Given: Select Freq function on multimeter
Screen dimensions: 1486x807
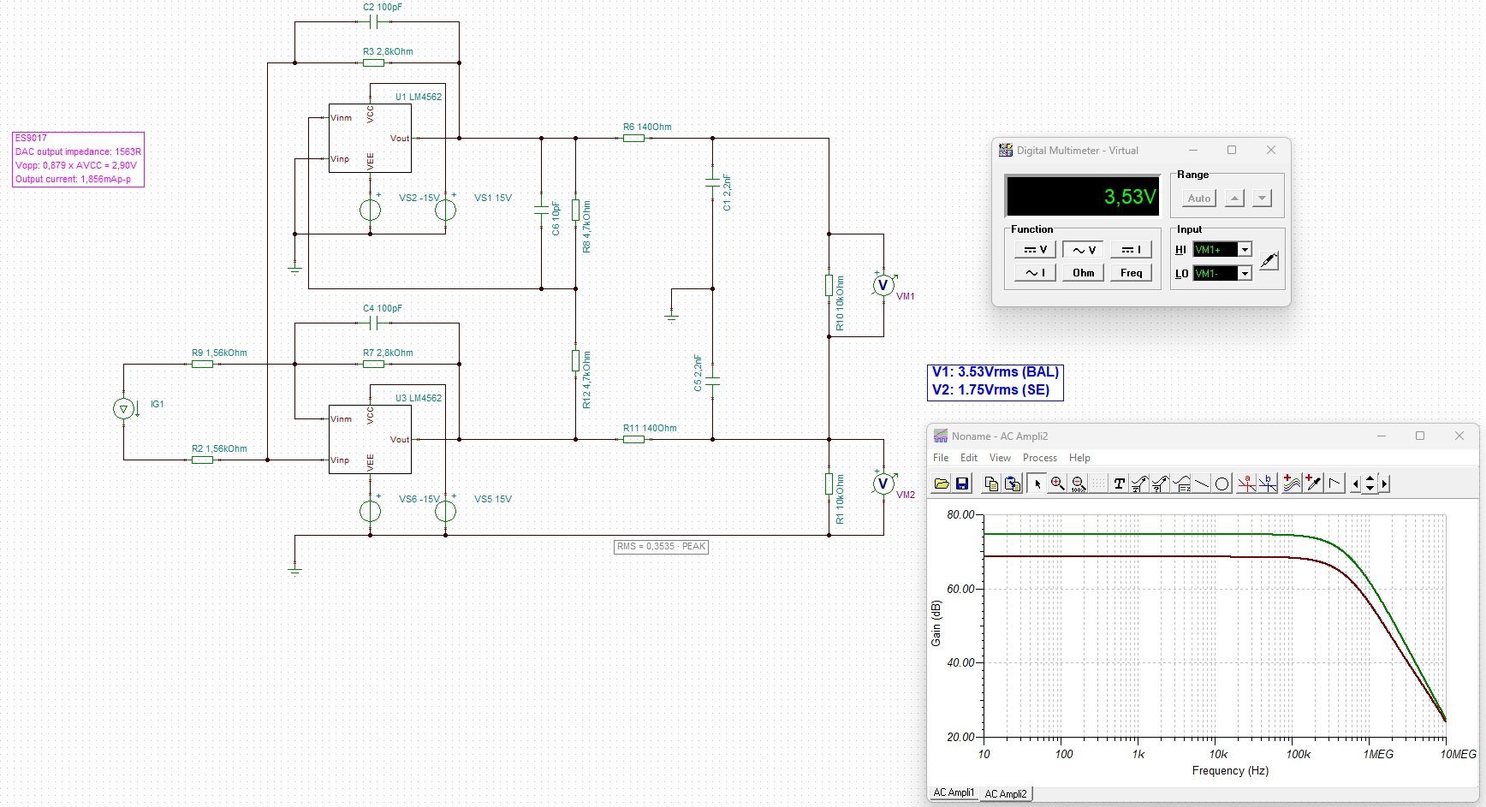Looking at the screenshot, I should click(1131, 273).
